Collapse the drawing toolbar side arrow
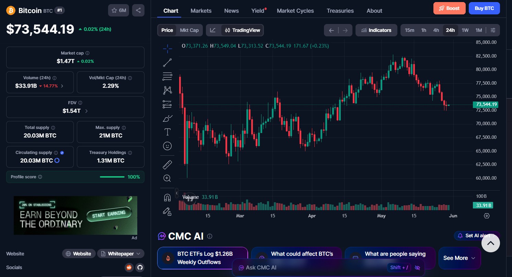This screenshot has height=277, width=512. [x=177, y=193]
